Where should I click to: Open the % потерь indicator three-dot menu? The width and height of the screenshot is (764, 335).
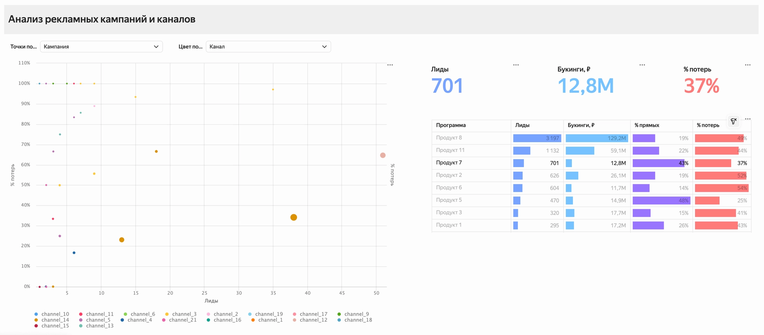748,65
